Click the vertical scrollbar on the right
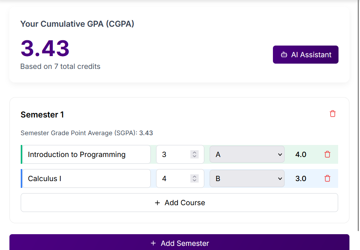Viewport: 360px width, 250px height. coord(358,113)
